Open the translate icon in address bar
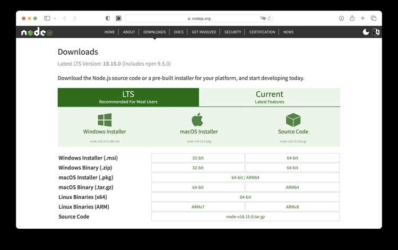The width and height of the screenshot is (398, 250). pos(263,18)
